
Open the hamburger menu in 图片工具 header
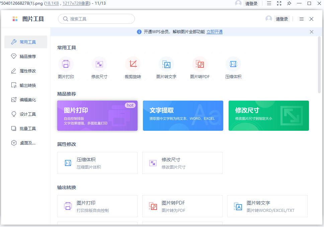302,19
